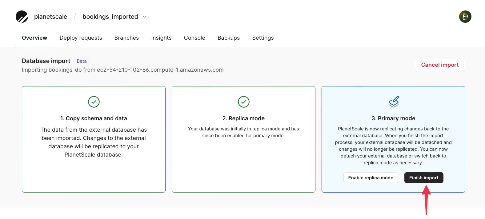Open the user avatar menu
The image size is (485, 219).
pos(465,17)
